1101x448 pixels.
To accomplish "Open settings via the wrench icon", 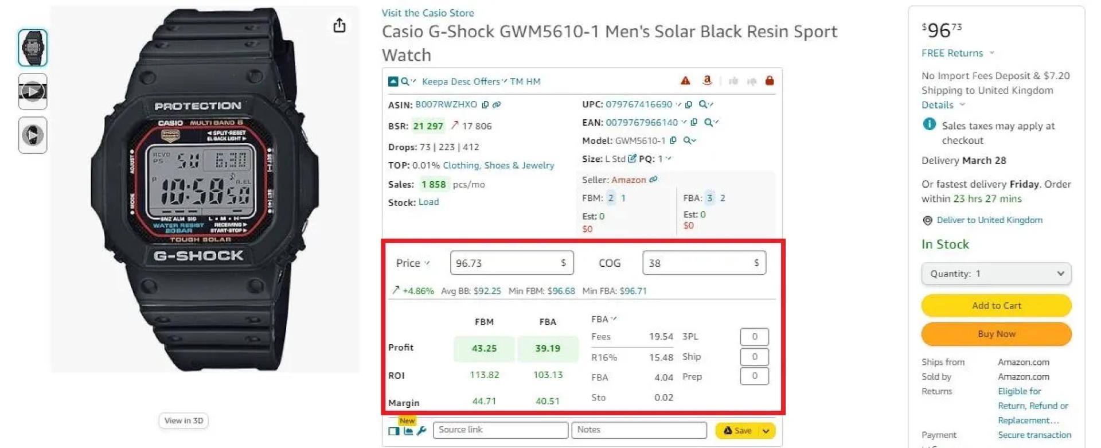I will click(x=421, y=431).
